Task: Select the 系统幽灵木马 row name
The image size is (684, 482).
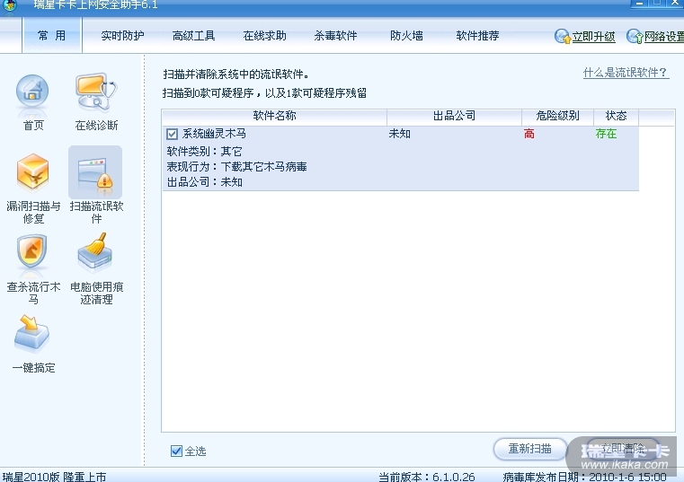Action: pyautogui.click(x=214, y=134)
